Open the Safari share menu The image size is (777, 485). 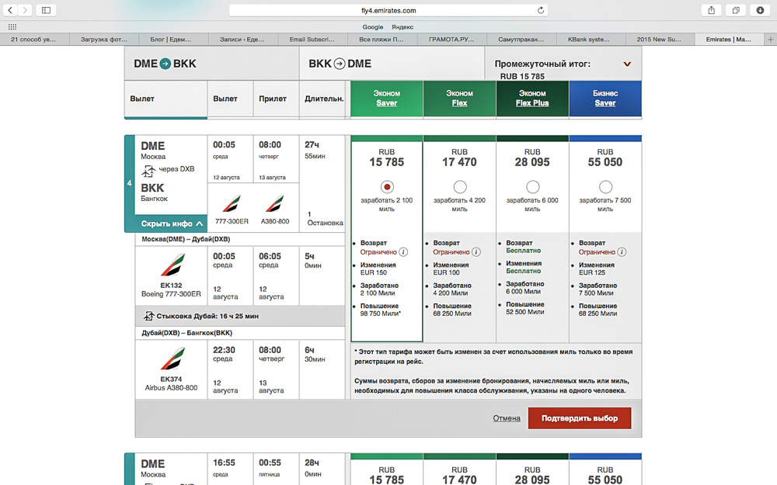pyautogui.click(x=711, y=10)
